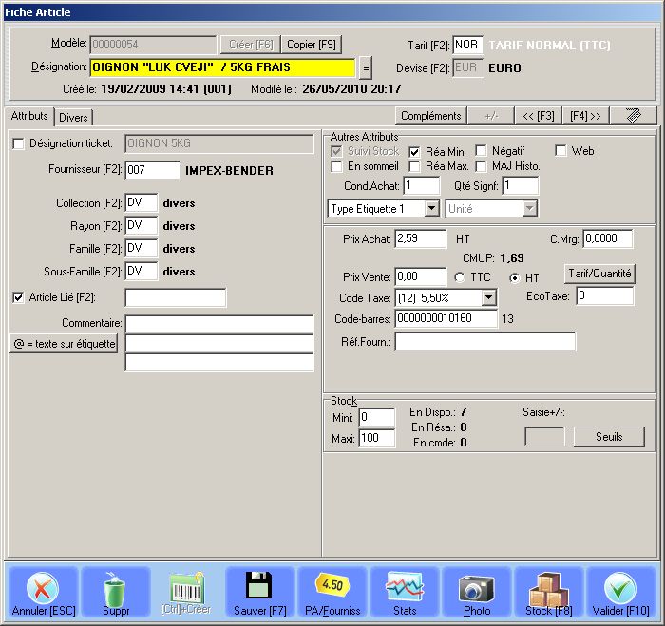Click the Stock Mini field
Screen dimensions: 665x626
(x=377, y=418)
